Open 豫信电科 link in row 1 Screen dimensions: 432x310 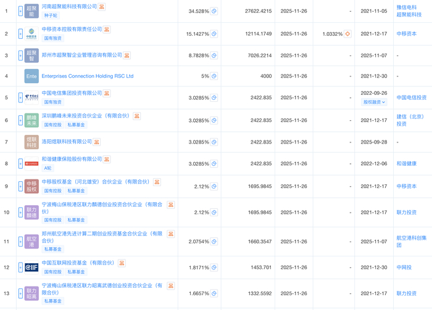click(x=406, y=7)
